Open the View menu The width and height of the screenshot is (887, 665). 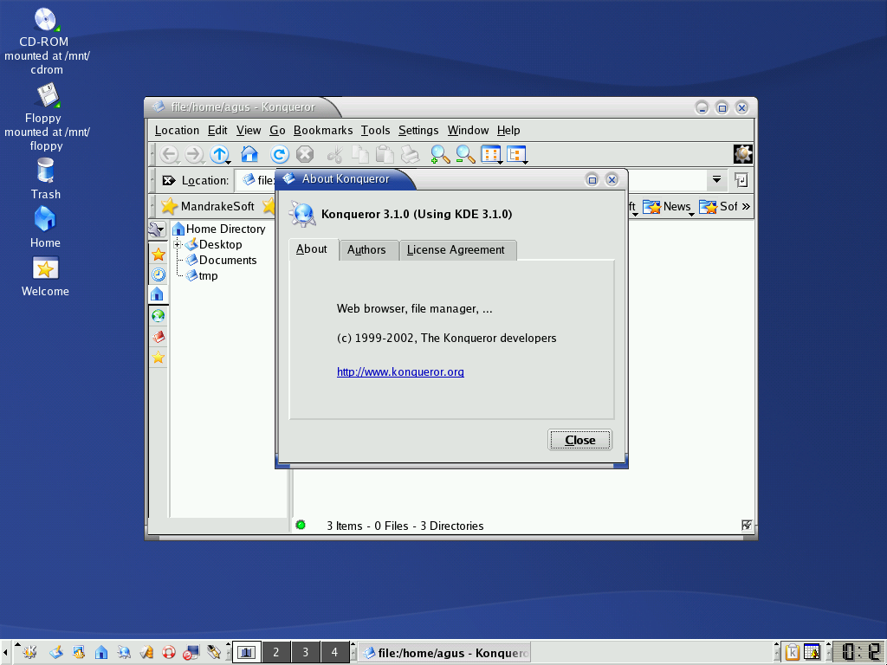[x=249, y=131]
